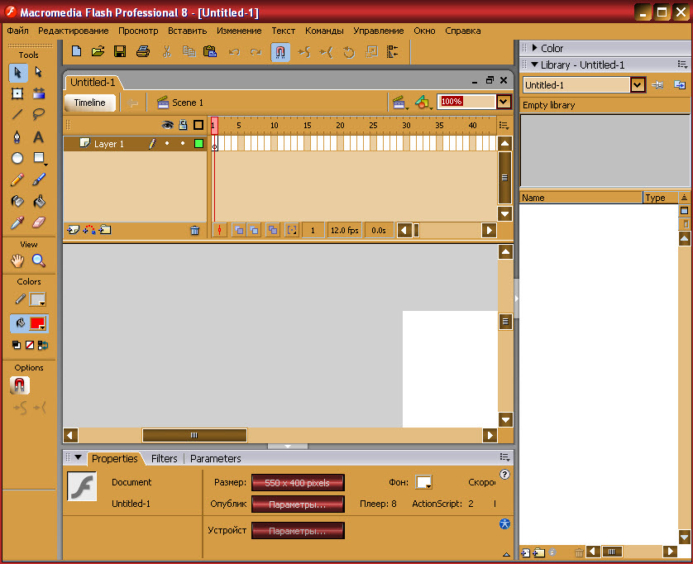The image size is (693, 564).
Task: Click the Timeline button
Action: 89,103
